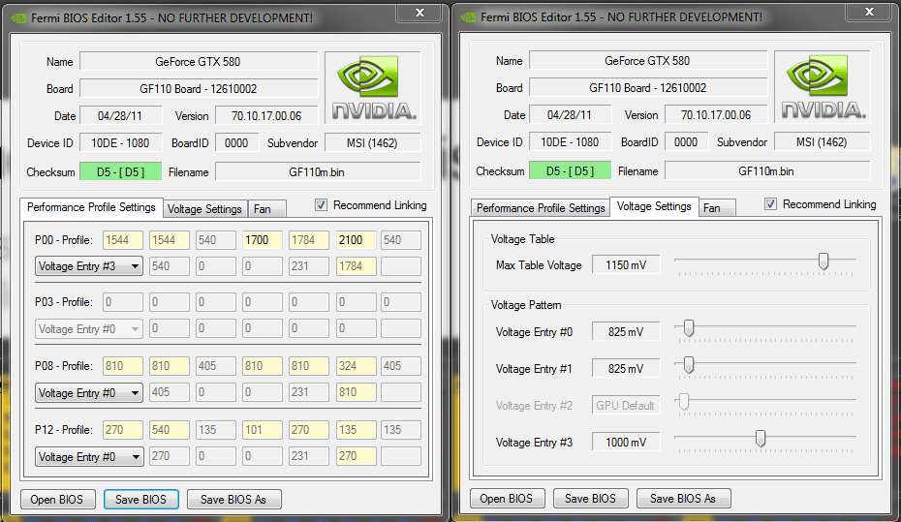The width and height of the screenshot is (901, 522).
Task: Toggle Recommend Linking in the left window
Action: (322, 205)
